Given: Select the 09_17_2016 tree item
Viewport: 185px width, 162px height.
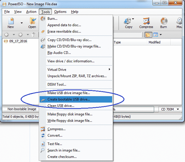Looking at the screenshot, I should point(18,41).
